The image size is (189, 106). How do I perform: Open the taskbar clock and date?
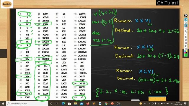[x=178, y=104]
